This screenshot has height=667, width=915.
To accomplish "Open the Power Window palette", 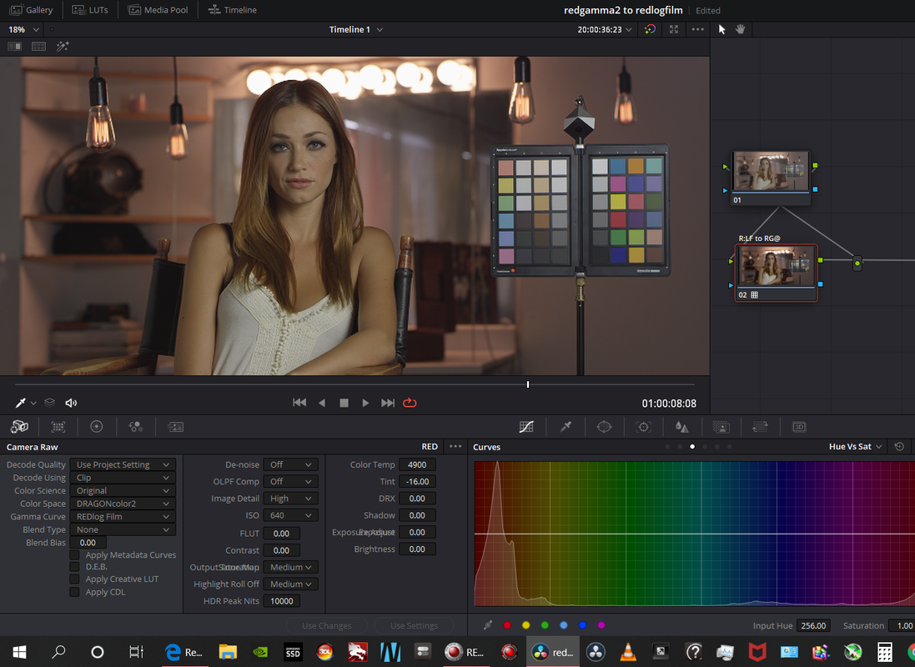I will click(x=604, y=427).
